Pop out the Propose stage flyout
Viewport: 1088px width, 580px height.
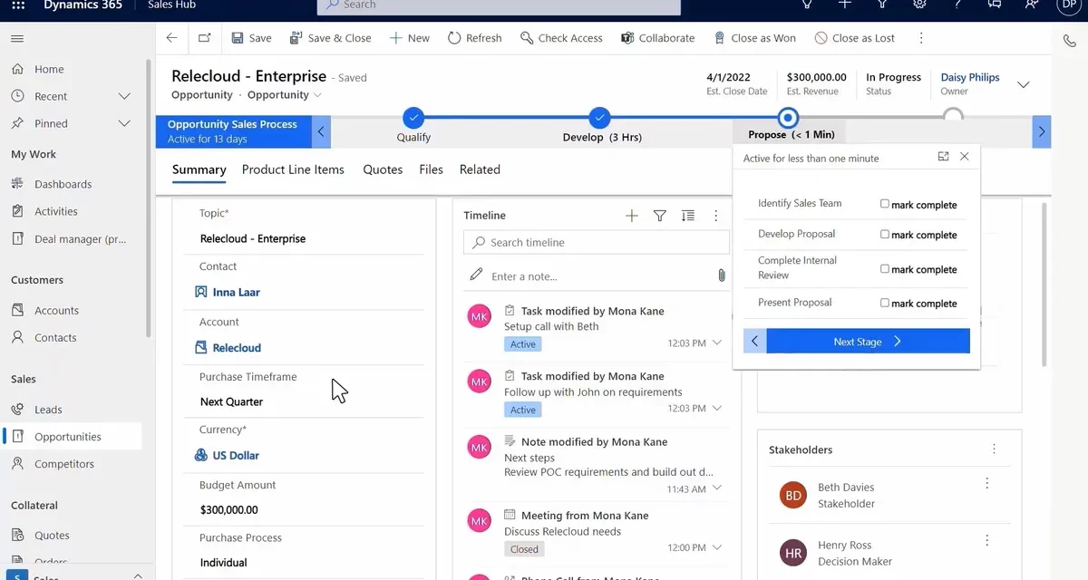click(x=943, y=157)
